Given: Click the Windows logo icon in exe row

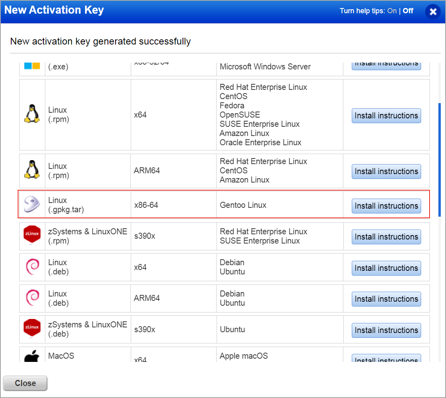Looking at the screenshot, I should [32, 66].
